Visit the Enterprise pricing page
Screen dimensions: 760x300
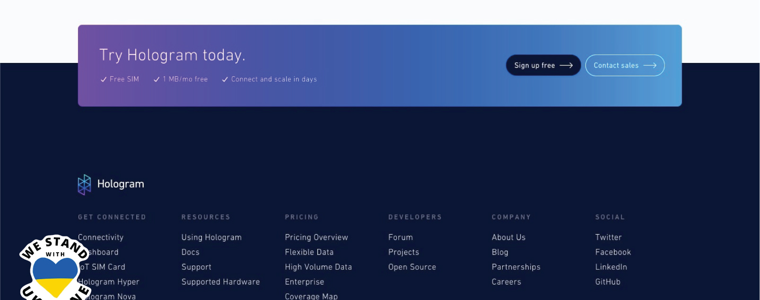click(x=305, y=282)
